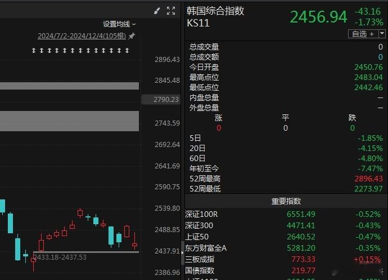This screenshot has width=388, height=280.
Task: Select the percent change -1.73%
Action: point(369,22)
